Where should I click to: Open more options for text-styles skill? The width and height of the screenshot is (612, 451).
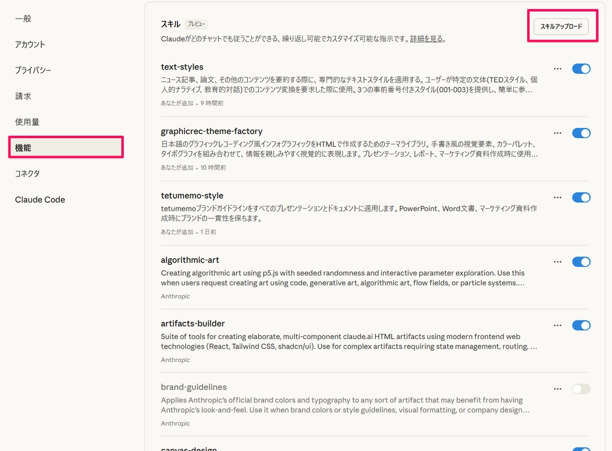[558, 69]
